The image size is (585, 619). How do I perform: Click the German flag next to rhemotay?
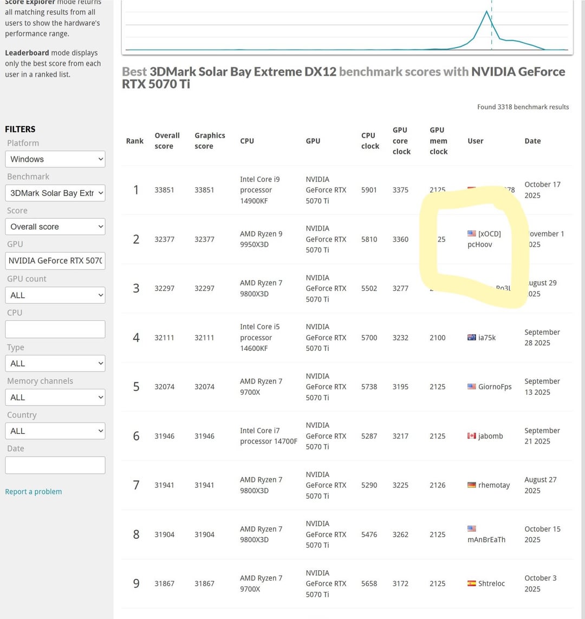(472, 485)
